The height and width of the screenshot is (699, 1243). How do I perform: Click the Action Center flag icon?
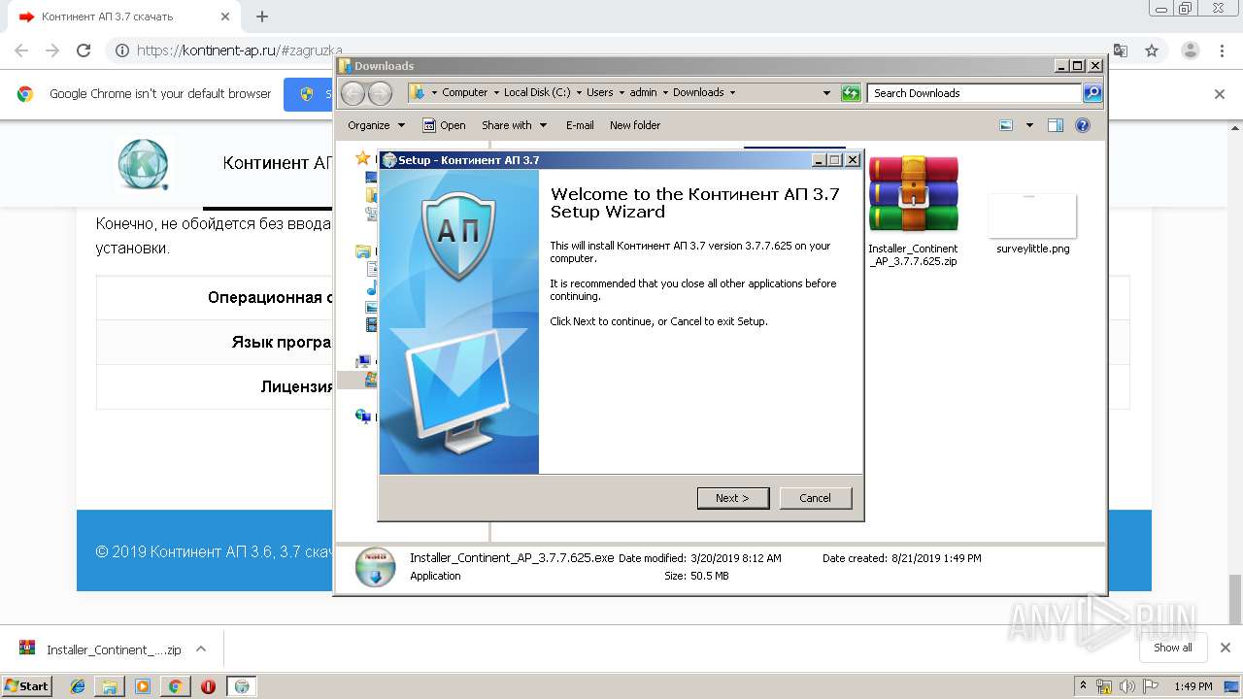click(x=1149, y=686)
